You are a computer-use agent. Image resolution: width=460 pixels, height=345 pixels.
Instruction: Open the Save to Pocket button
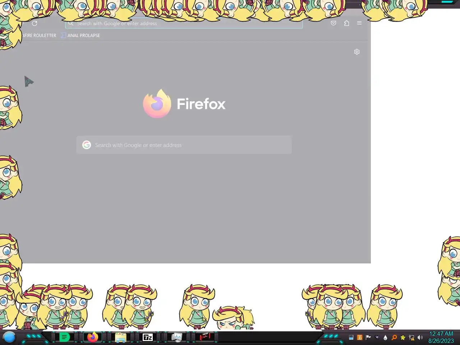pyautogui.click(x=333, y=23)
